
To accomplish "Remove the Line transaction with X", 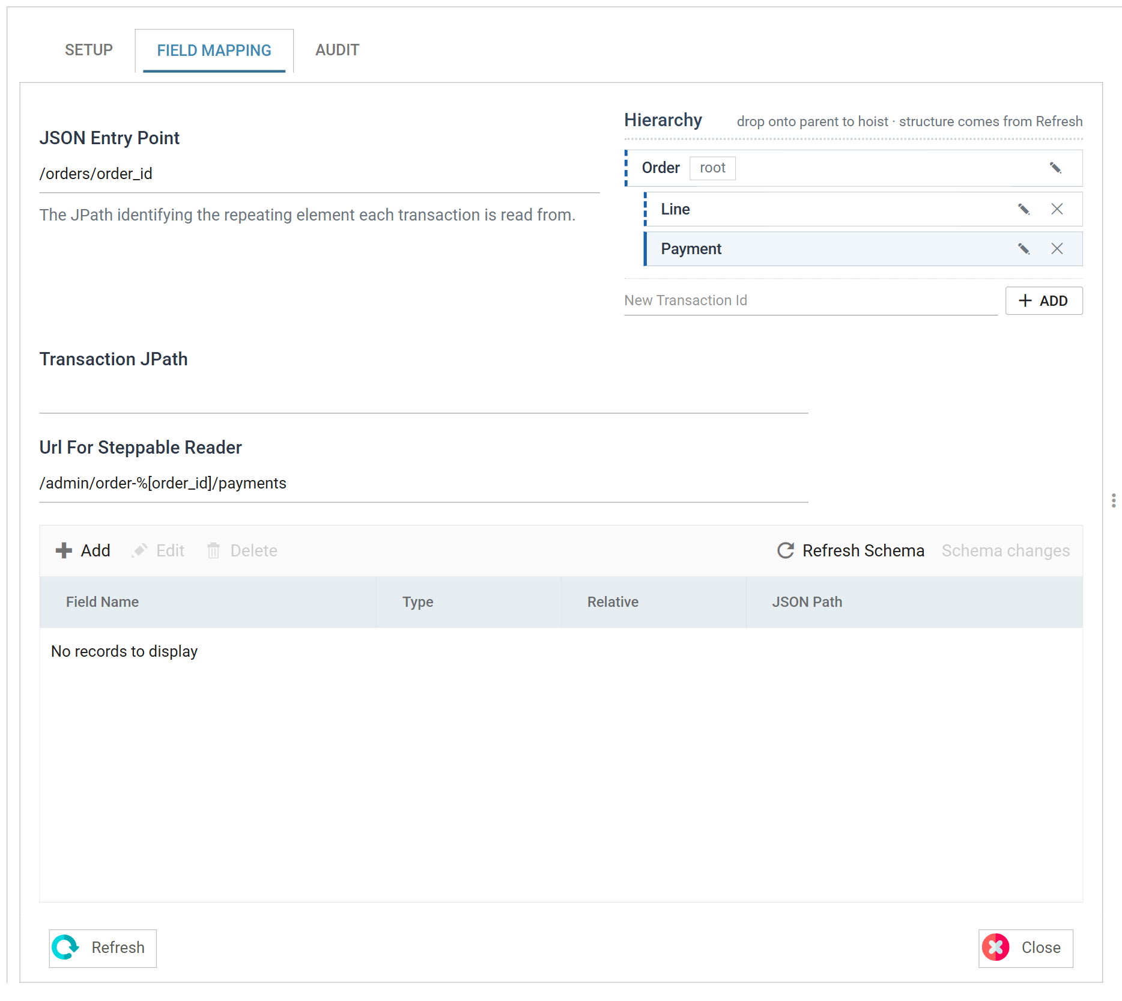I will [x=1057, y=209].
